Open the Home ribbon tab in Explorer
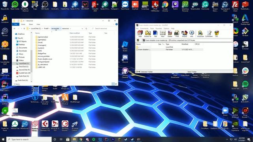The height and width of the screenshot is (142, 253). pyautogui.click(x=23, y=24)
